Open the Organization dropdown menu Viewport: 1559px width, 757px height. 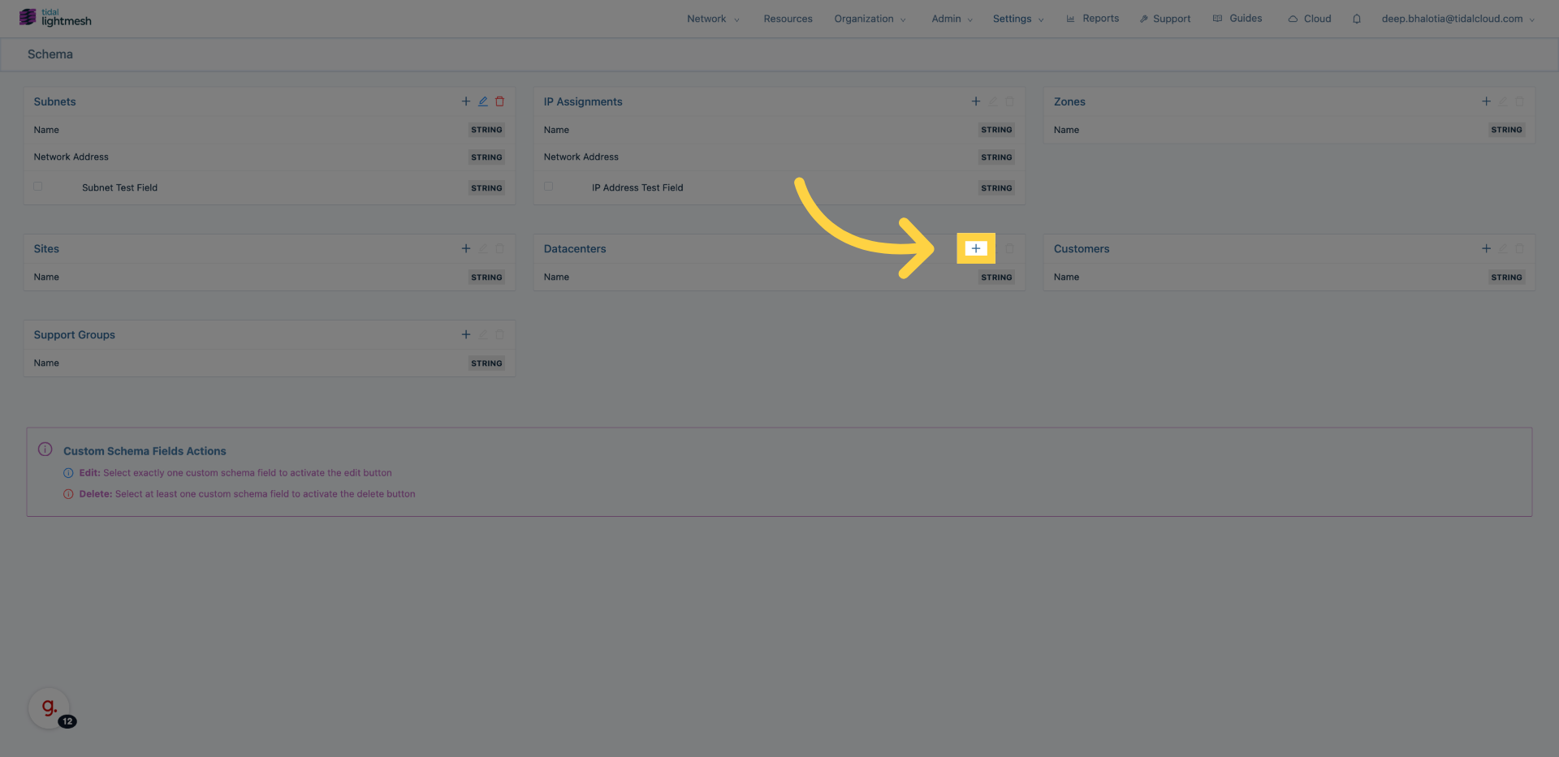(x=870, y=19)
